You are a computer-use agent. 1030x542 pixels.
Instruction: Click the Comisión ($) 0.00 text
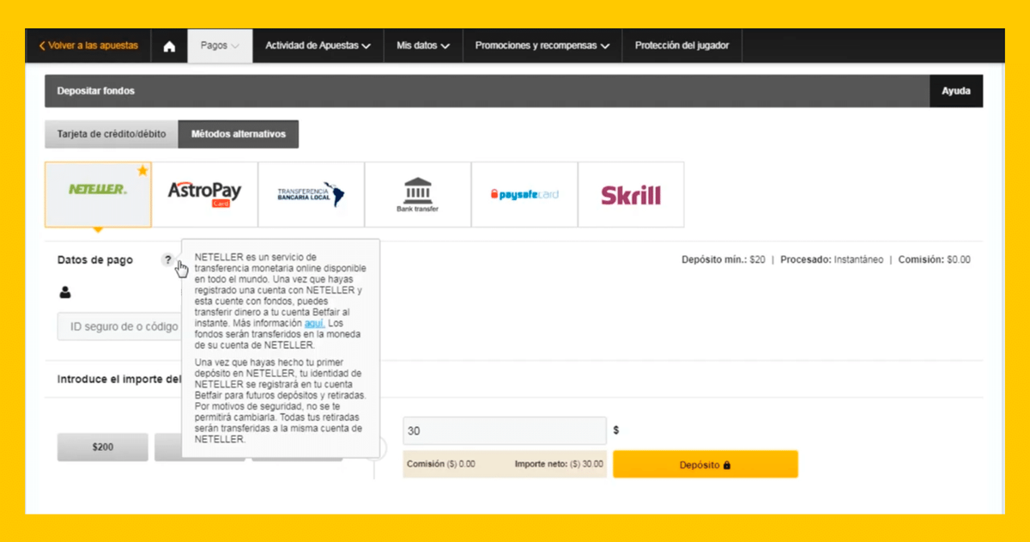[441, 464]
